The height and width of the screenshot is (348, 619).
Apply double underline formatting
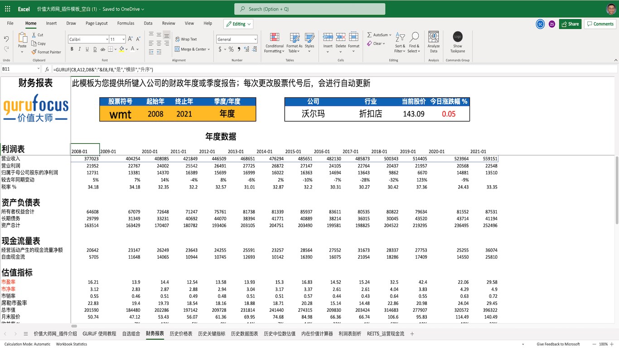(x=95, y=49)
